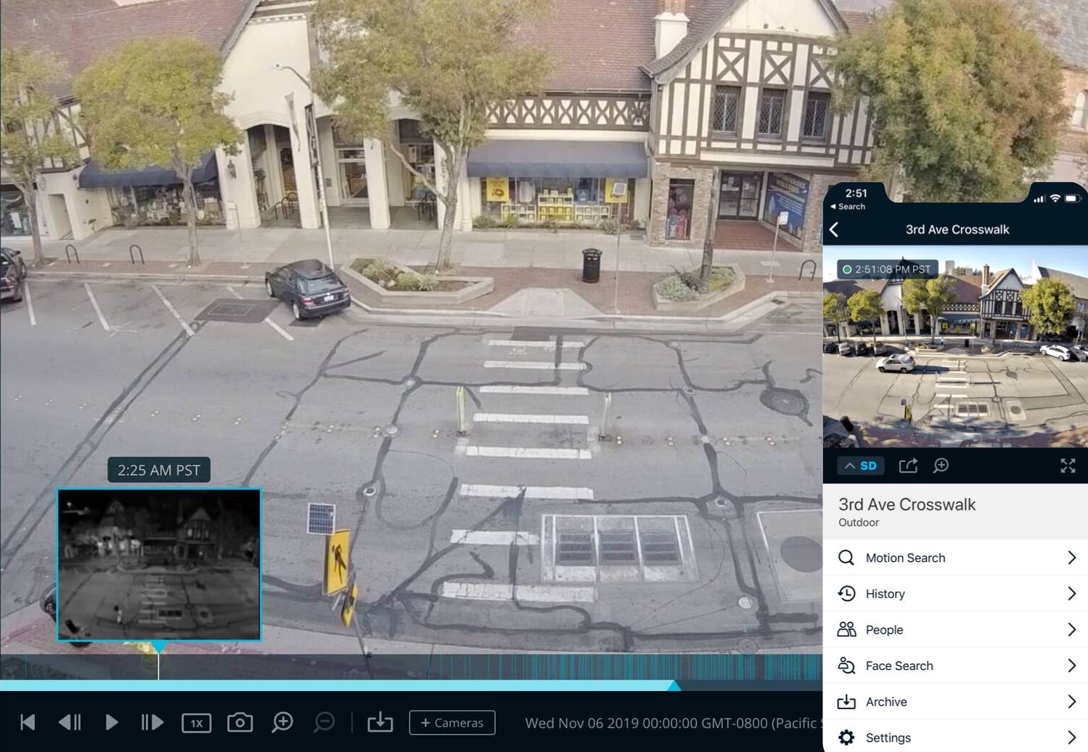Change the 1X playback speed
The height and width of the screenshot is (752, 1088).
click(x=196, y=723)
